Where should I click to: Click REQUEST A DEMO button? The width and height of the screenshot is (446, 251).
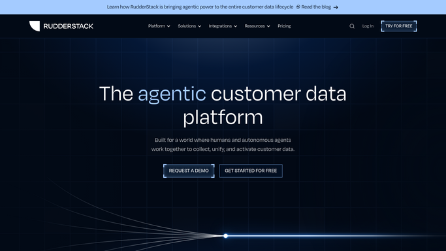tap(189, 171)
